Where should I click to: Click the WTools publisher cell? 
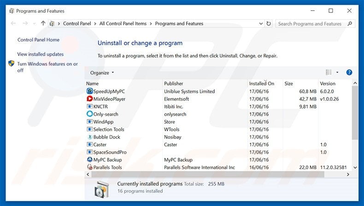pos(172,129)
